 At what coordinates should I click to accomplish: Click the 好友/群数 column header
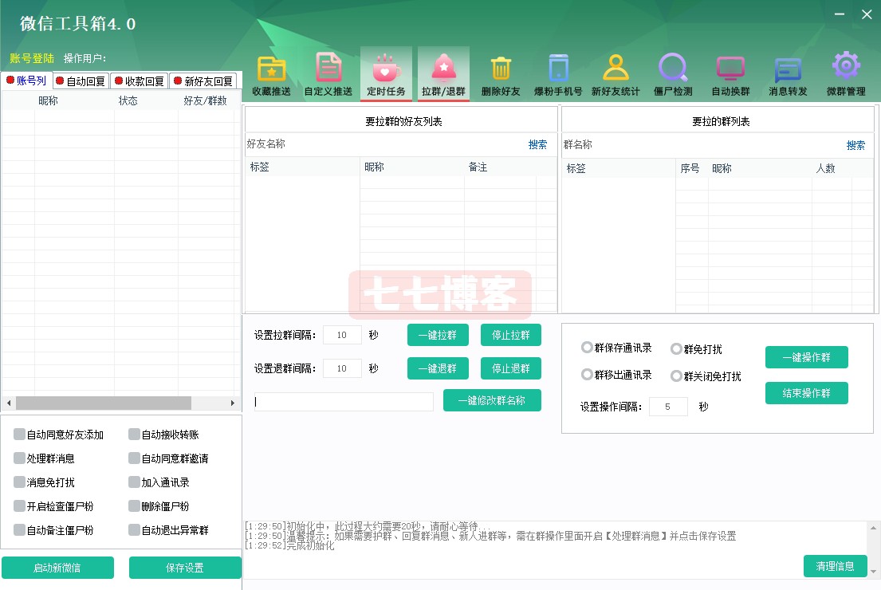click(x=205, y=100)
